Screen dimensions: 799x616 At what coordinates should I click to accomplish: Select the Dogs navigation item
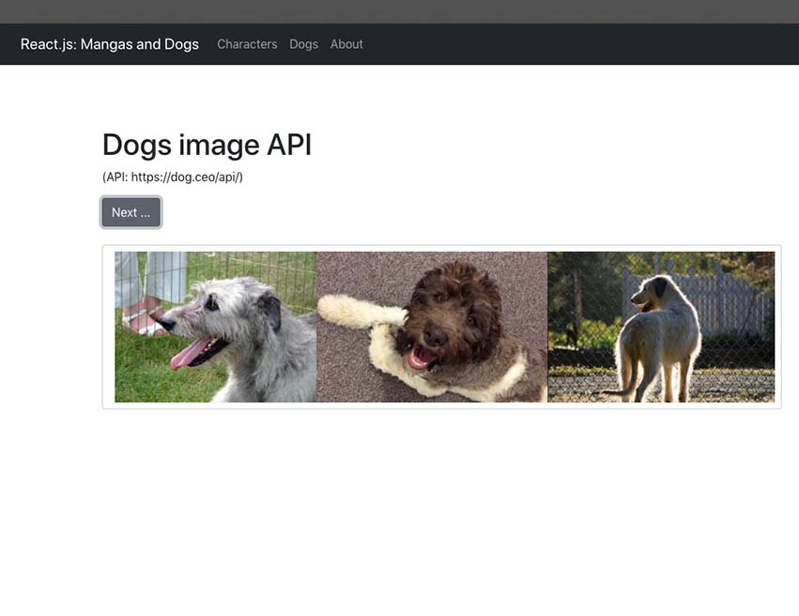[x=303, y=44]
